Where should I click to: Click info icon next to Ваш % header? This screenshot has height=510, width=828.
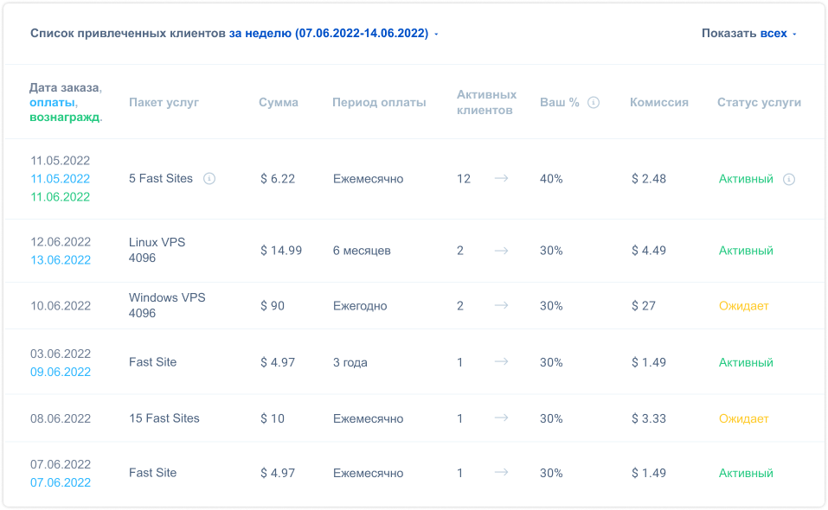coord(594,102)
